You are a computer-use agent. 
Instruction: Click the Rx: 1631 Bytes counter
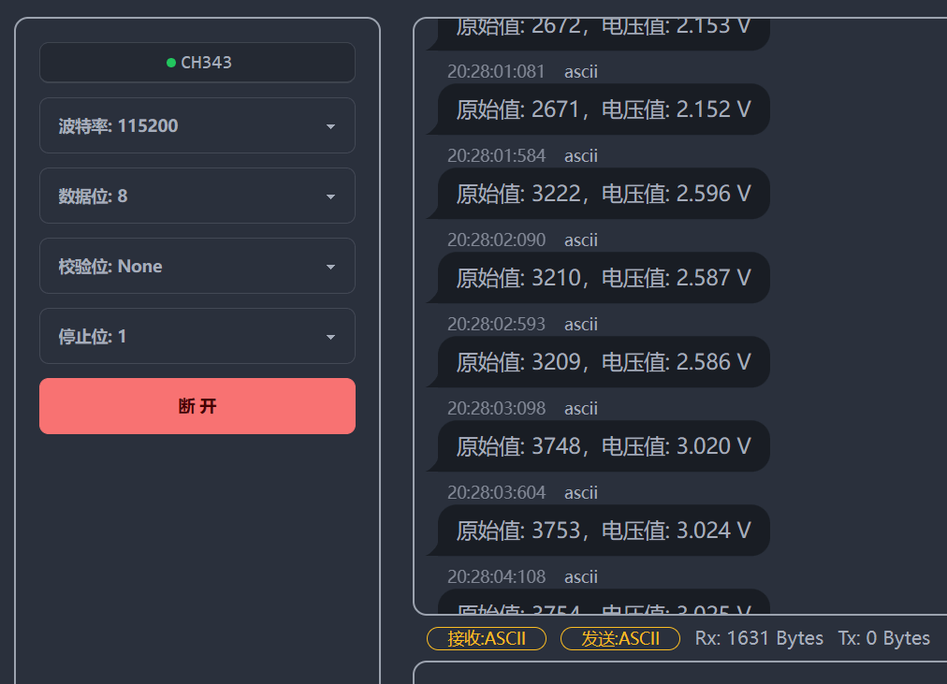click(x=759, y=638)
